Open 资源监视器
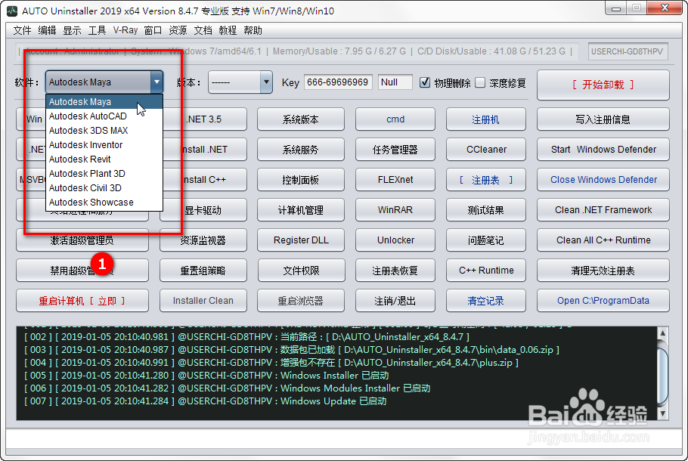 click(203, 240)
